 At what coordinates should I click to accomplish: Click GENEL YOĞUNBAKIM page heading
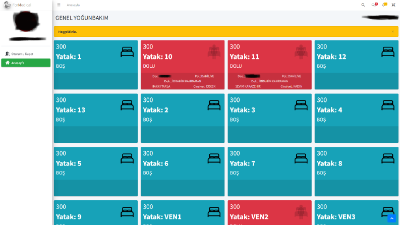coord(82,18)
